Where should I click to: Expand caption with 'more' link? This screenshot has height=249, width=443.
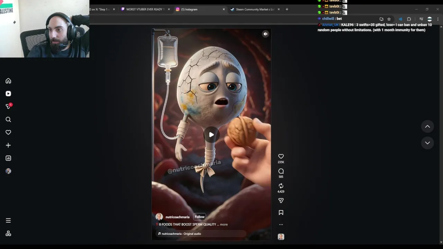coord(224,224)
